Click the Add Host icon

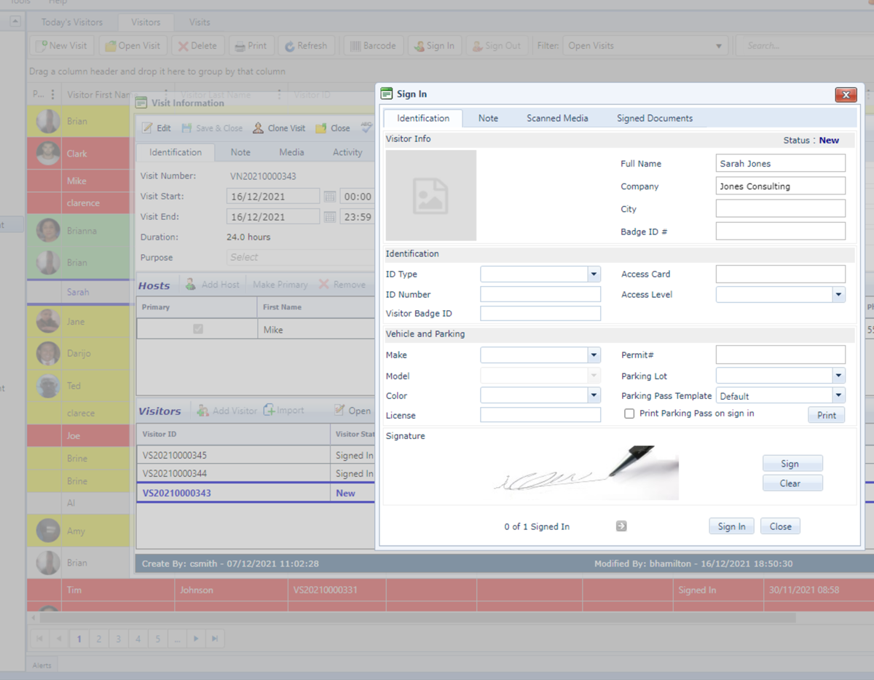tap(191, 285)
